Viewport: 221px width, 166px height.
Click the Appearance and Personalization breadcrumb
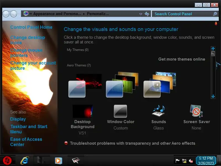57,14
